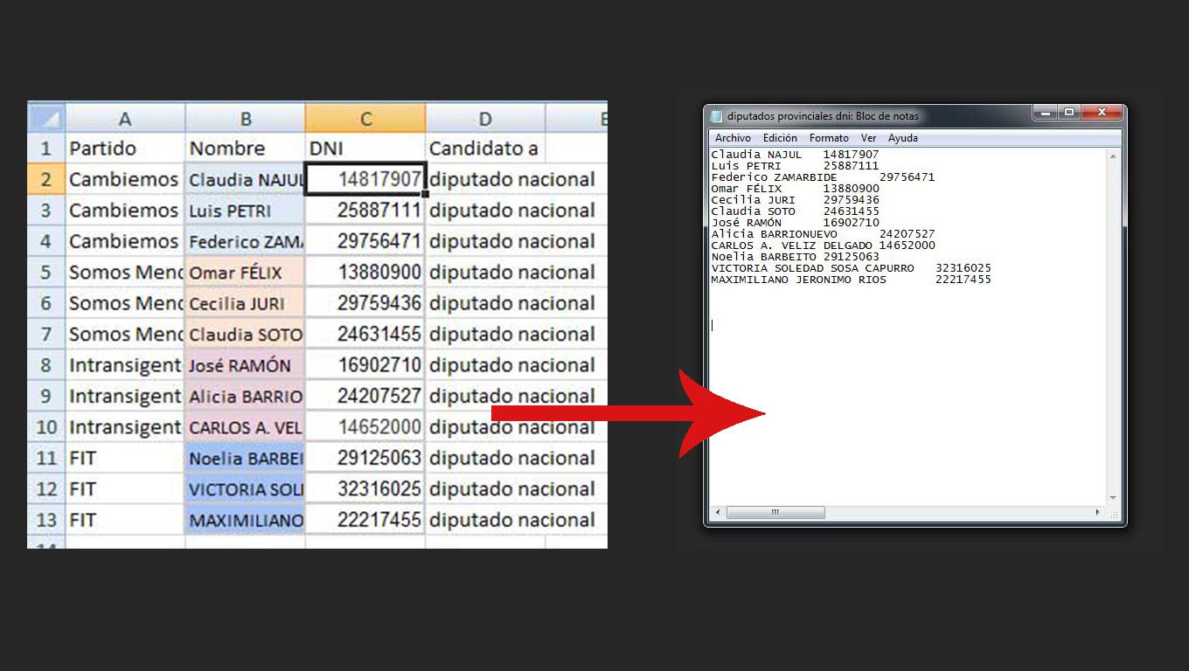Minimize the Bloc de notas window
The height and width of the screenshot is (671, 1189).
pos(1045,113)
